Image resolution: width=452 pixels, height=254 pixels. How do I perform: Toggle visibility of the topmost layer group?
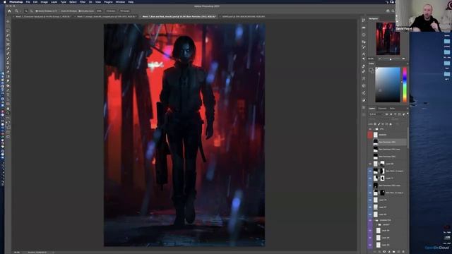pos(370,129)
